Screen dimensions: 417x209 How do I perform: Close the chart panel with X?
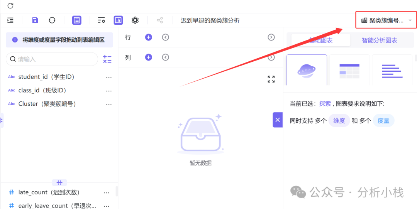pos(278,120)
